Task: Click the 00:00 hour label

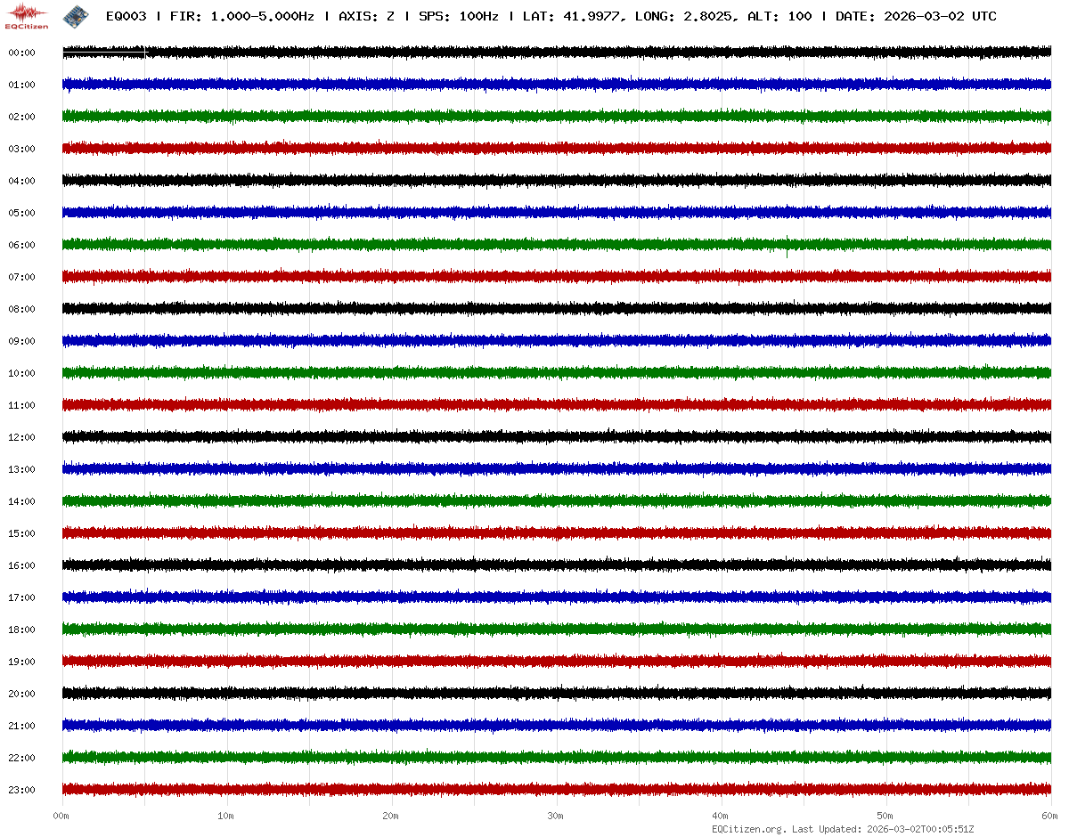Action: tap(21, 53)
